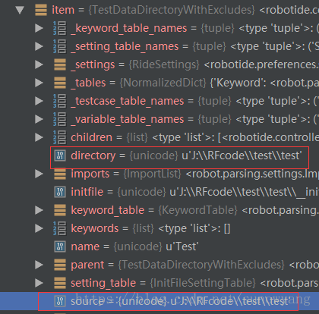
Task: Select the children variable name
Action: [x=91, y=137]
